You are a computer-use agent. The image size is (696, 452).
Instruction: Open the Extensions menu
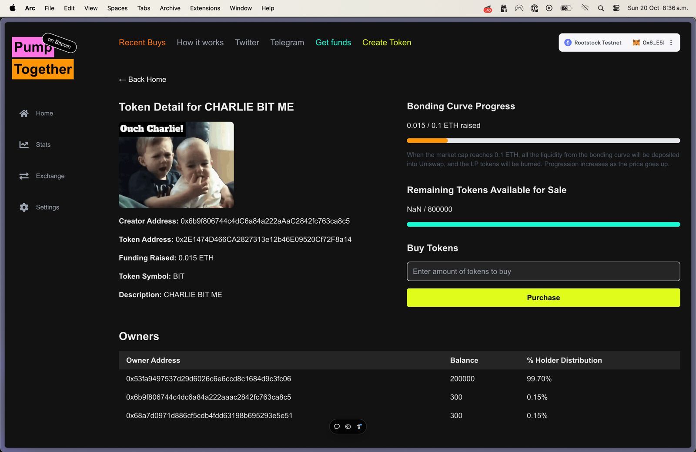[x=205, y=8]
